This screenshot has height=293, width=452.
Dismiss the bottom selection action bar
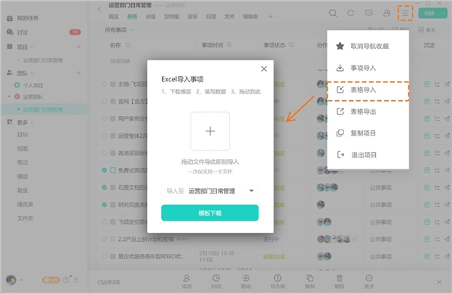(439, 282)
